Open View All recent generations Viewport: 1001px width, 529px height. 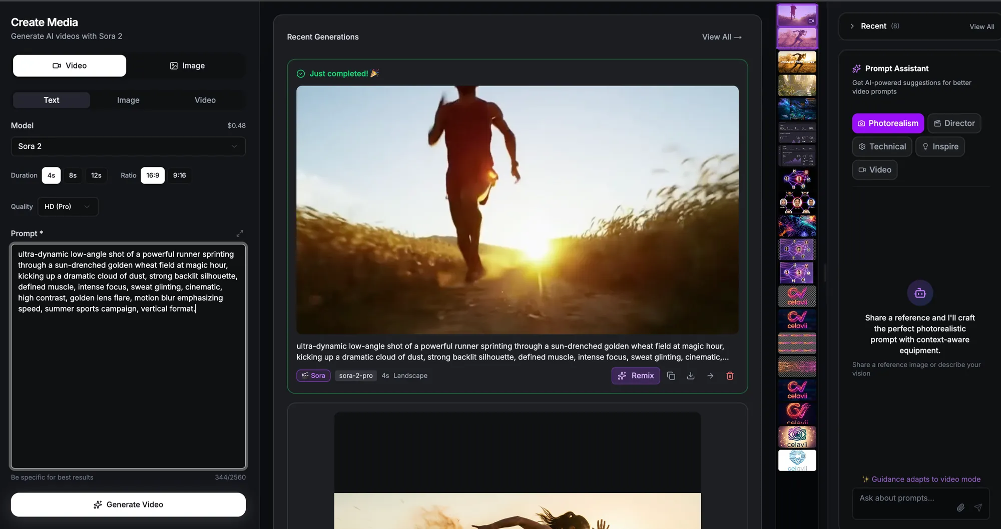pyautogui.click(x=721, y=36)
